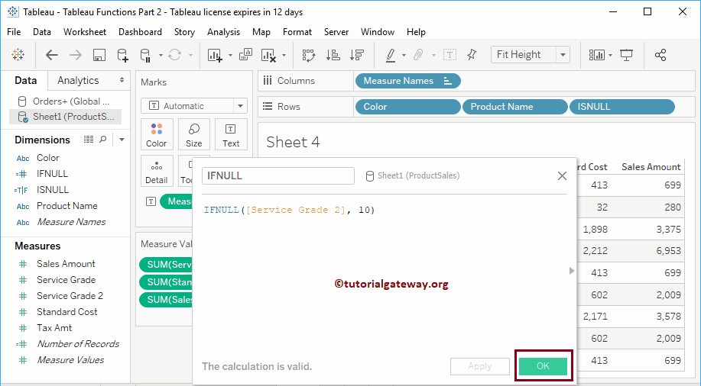701x386 pixels.
Task: Open the Dimensions pane menu arrow
Action: (x=122, y=140)
